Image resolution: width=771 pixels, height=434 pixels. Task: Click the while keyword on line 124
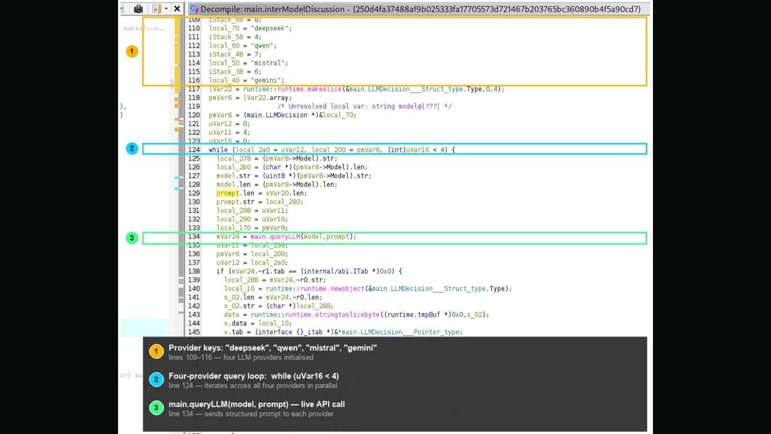(x=218, y=150)
